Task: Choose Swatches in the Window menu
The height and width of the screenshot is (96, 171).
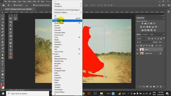Action: [x=67, y=85]
